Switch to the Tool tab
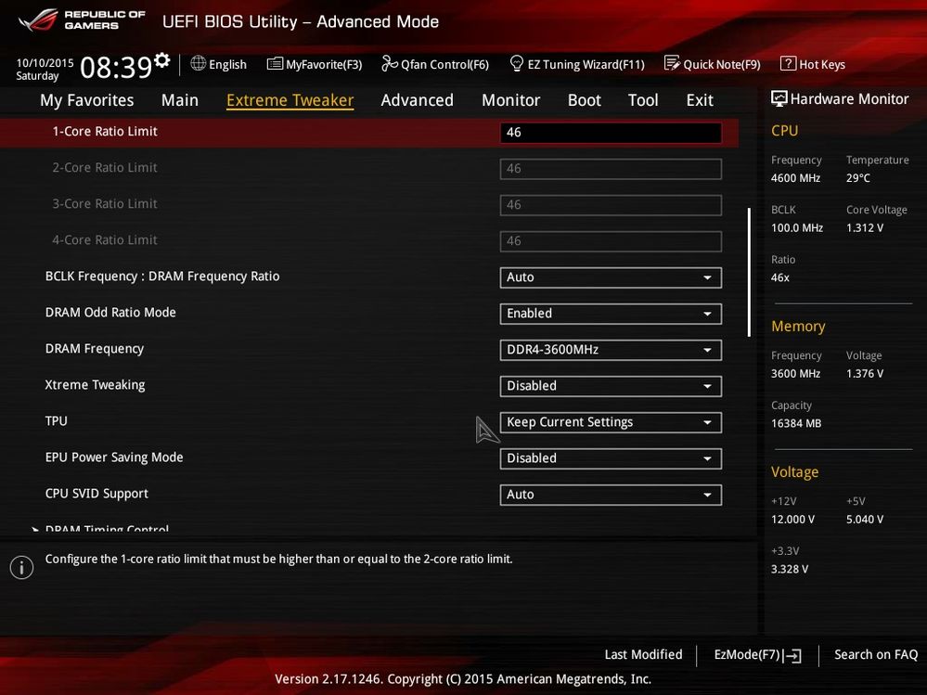Screen dimensions: 927x695 (643, 100)
